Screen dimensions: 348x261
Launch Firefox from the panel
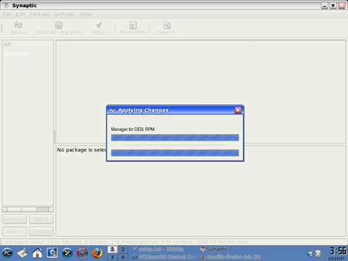click(97, 253)
